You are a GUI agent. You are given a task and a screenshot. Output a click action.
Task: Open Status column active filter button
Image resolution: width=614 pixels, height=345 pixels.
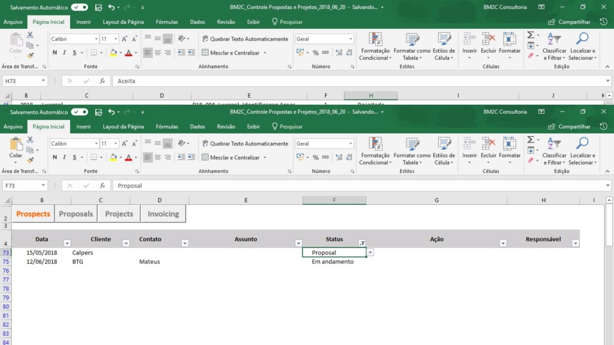pos(362,243)
